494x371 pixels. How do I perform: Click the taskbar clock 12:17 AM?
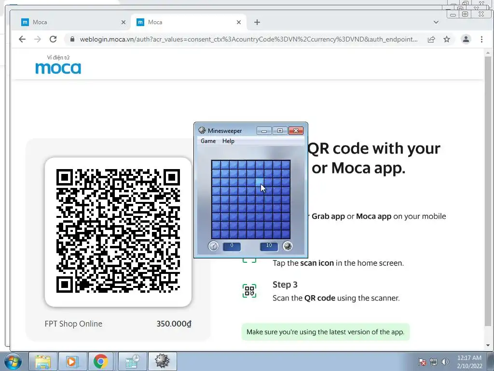469,362
